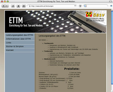Click the Textbereich list heading

tap(49, 43)
